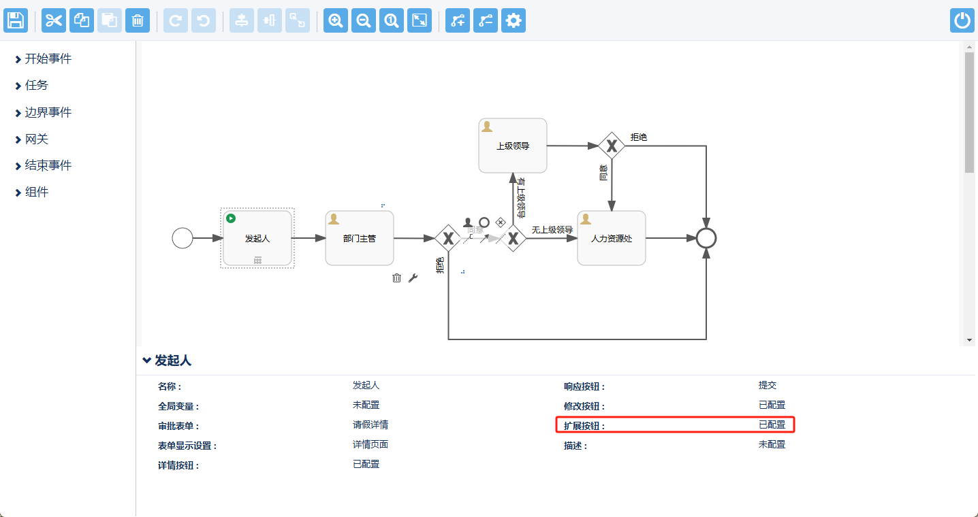
Task: Select the 任务 category in palette
Action: (36, 86)
